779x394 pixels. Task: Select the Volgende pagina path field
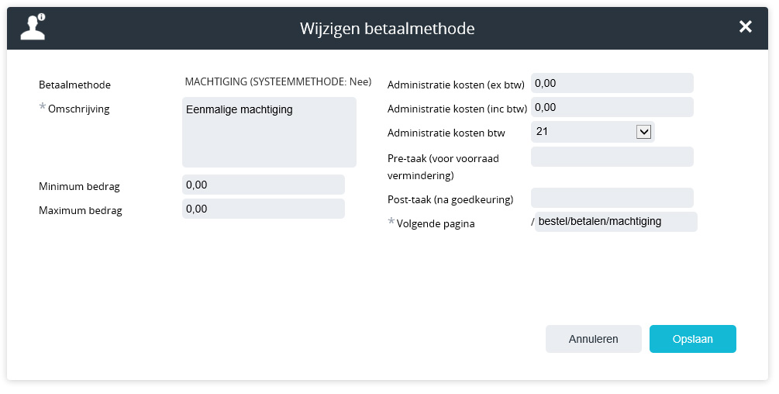pyautogui.click(x=616, y=222)
